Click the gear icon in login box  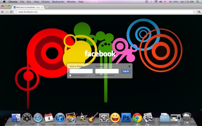(129, 66)
